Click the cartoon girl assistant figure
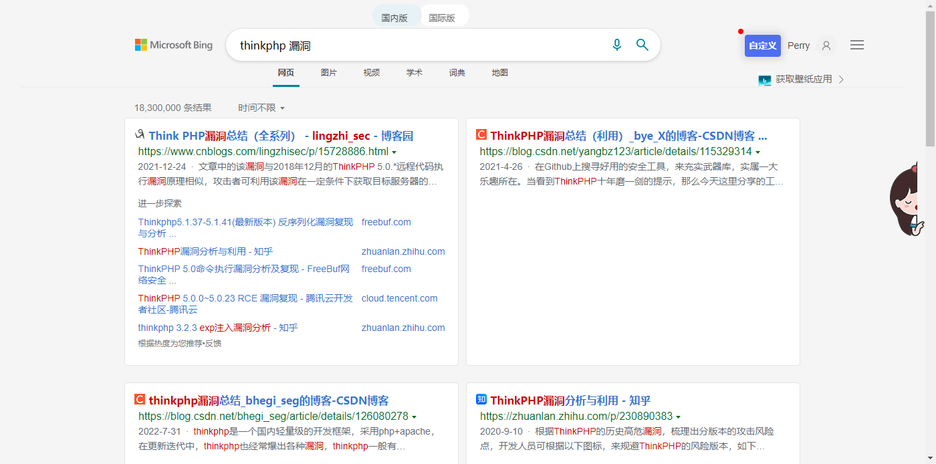This screenshot has width=936, height=464. pos(907,201)
